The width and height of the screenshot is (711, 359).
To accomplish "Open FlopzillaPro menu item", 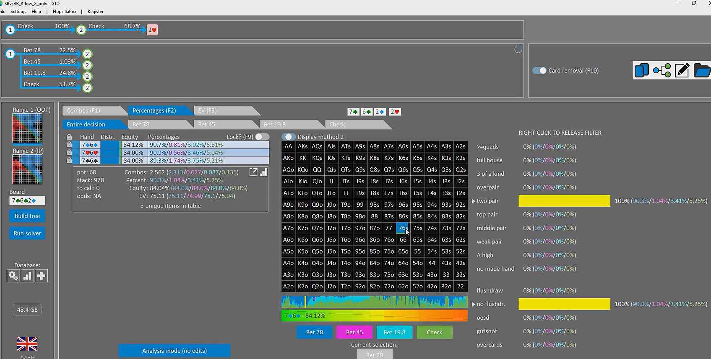I will [64, 11].
